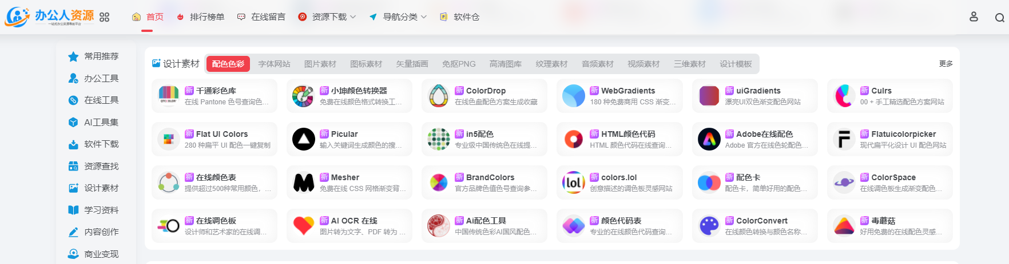This screenshot has height=264, width=1009.
Task: Click the ColorSpace planet icon
Action: click(x=844, y=182)
